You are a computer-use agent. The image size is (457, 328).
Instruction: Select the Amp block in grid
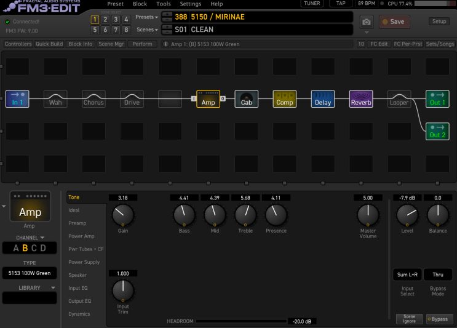pyautogui.click(x=208, y=99)
